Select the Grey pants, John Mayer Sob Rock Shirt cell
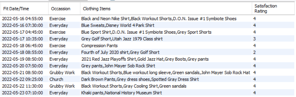Screen dimensions: 296x97 166,66
